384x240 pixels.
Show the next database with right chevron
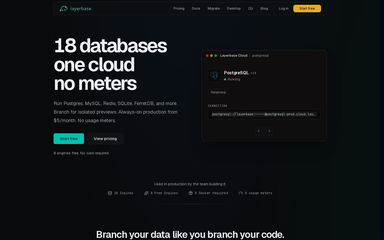[269, 131]
